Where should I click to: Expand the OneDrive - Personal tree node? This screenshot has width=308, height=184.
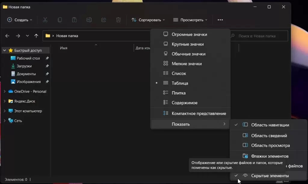pyautogui.click(x=5, y=91)
